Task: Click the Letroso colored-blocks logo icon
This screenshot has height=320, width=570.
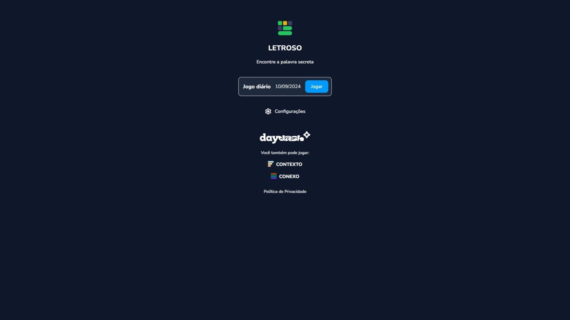Action: (285, 28)
